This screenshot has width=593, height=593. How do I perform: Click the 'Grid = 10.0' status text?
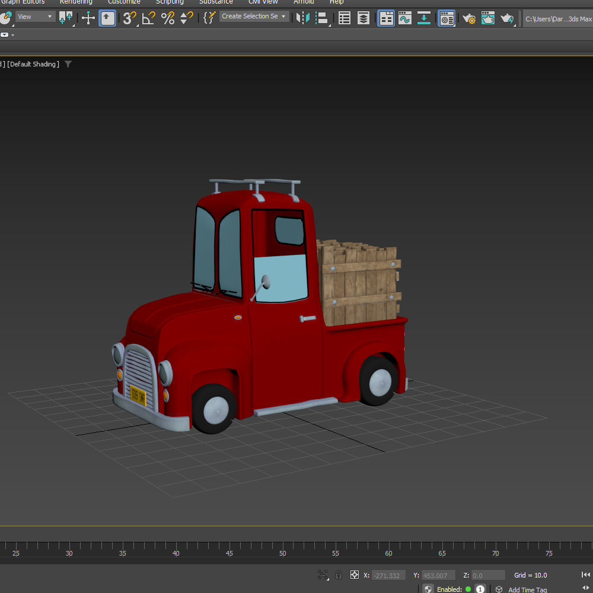coord(531,575)
